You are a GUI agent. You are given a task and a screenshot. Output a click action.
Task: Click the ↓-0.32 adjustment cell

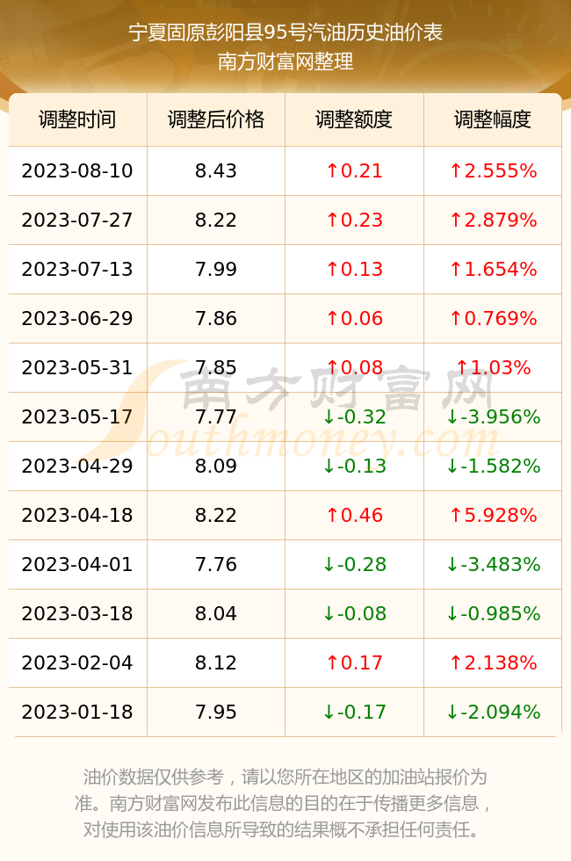tap(354, 416)
